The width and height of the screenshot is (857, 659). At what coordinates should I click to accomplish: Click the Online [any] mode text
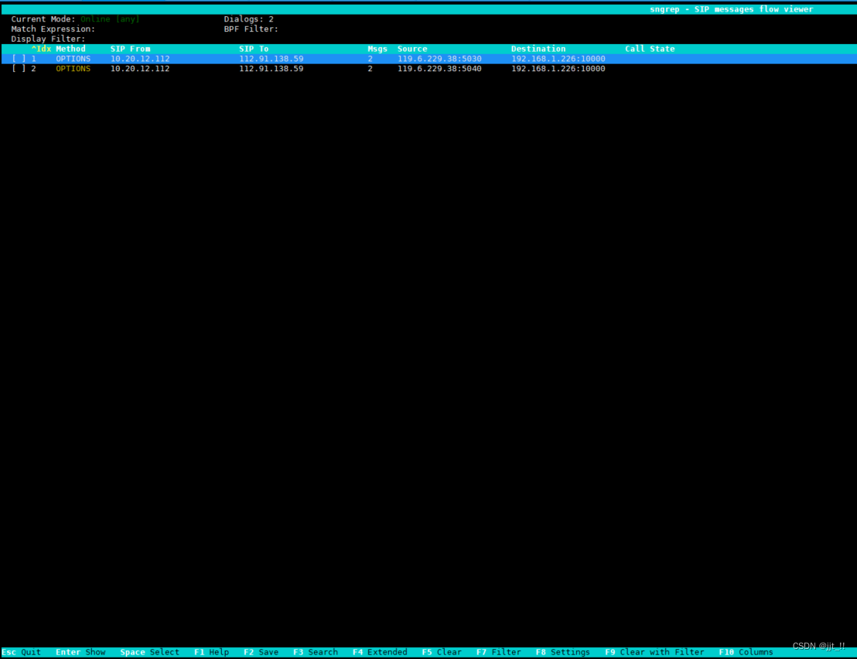coord(110,19)
